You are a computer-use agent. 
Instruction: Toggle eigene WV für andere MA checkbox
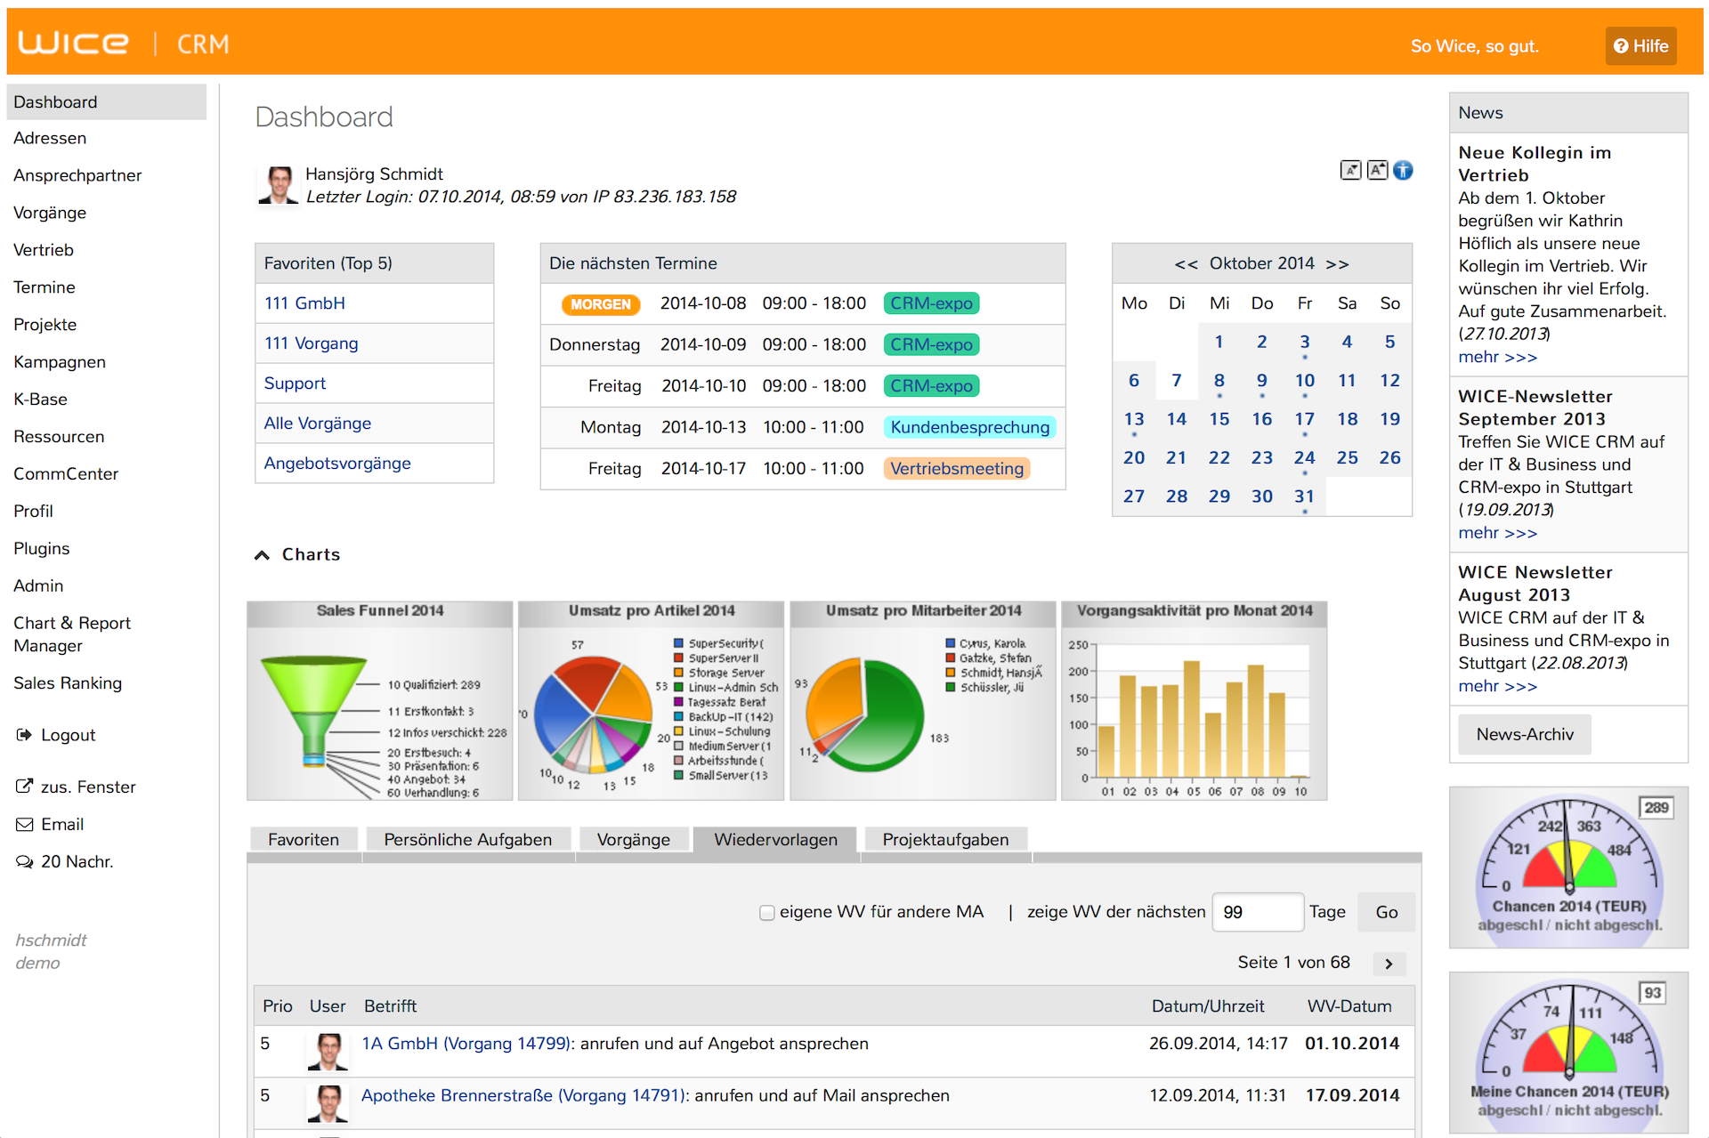pyautogui.click(x=766, y=913)
